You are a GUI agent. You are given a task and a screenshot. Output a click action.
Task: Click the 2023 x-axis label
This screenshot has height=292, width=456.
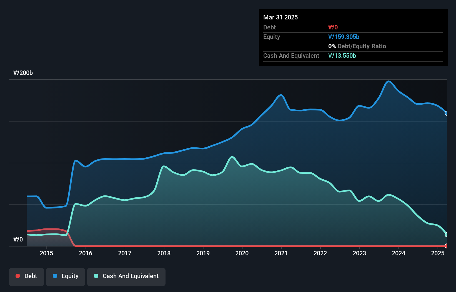359,253
